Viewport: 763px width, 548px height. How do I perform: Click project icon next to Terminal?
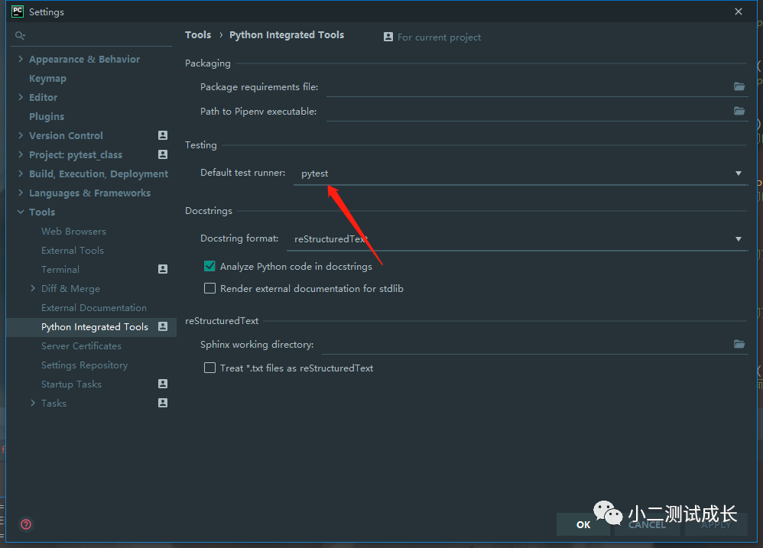tap(163, 269)
